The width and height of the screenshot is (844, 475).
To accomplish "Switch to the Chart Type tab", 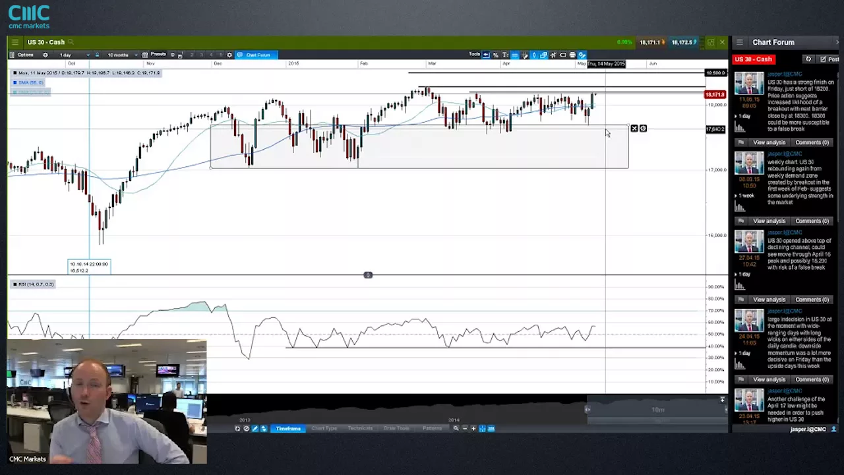I will pyautogui.click(x=324, y=429).
